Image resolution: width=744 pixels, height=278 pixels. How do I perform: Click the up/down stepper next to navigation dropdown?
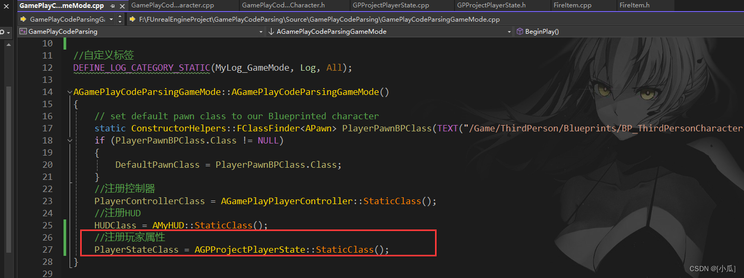coord(120,19)
